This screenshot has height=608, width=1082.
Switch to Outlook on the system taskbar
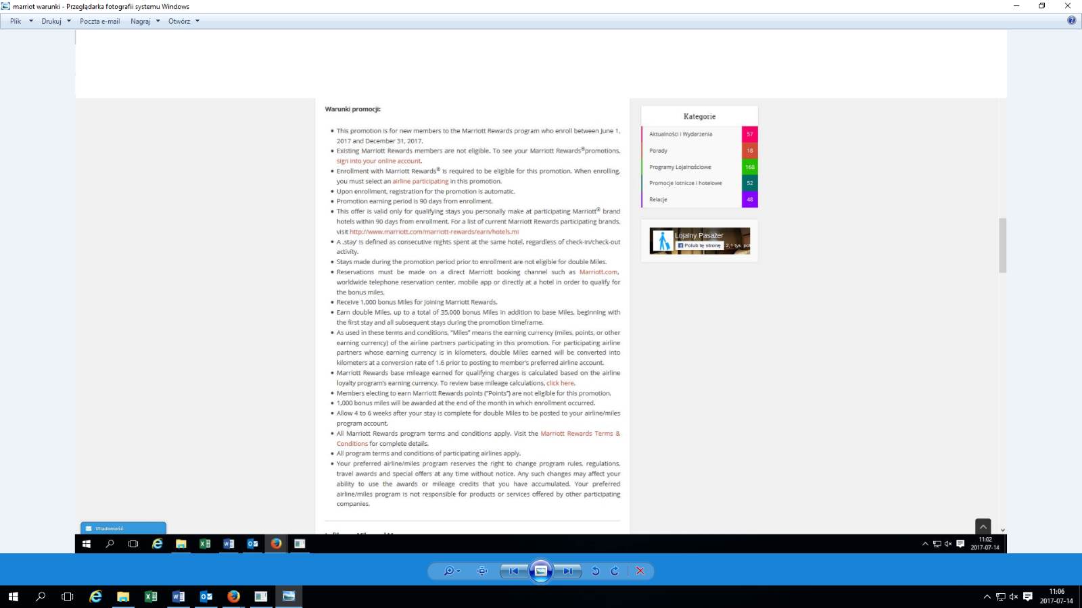(206, 597)
